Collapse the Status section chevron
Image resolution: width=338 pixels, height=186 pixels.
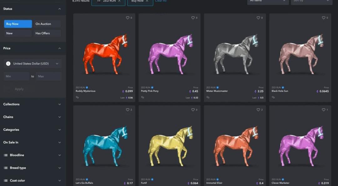point(60,9)
